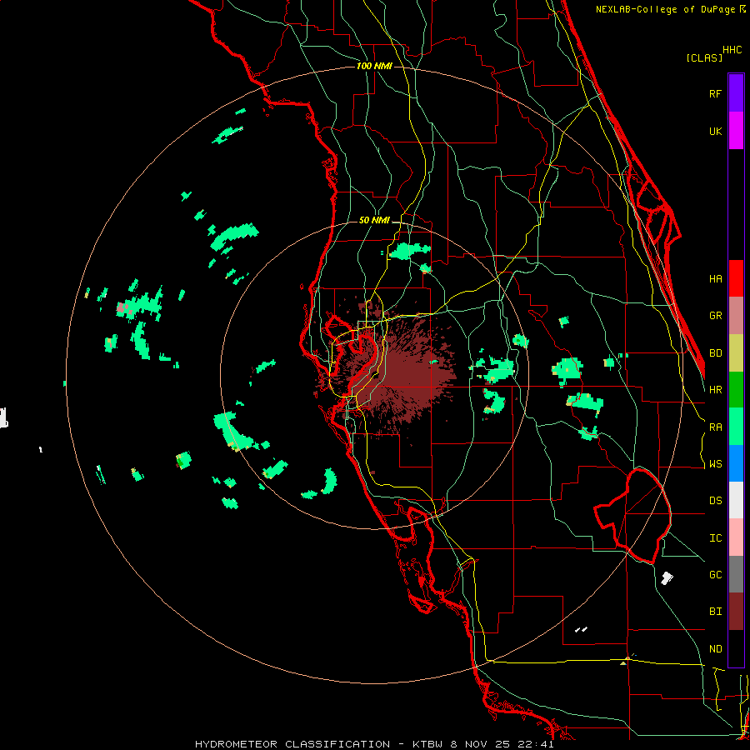
Task: Click the IC light pink legend swatch
Action: click(736, 537)
